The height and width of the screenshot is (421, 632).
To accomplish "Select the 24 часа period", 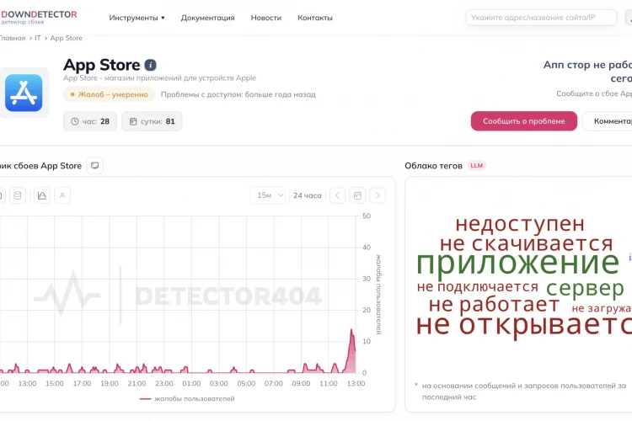I will tap(307, 195).
